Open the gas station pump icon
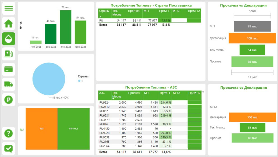Screen dimensions: 278x157 click(9, 54)
